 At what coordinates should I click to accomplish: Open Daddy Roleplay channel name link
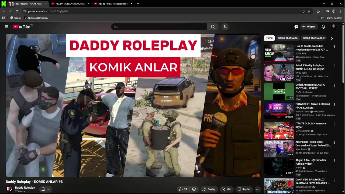coord(25,188)
